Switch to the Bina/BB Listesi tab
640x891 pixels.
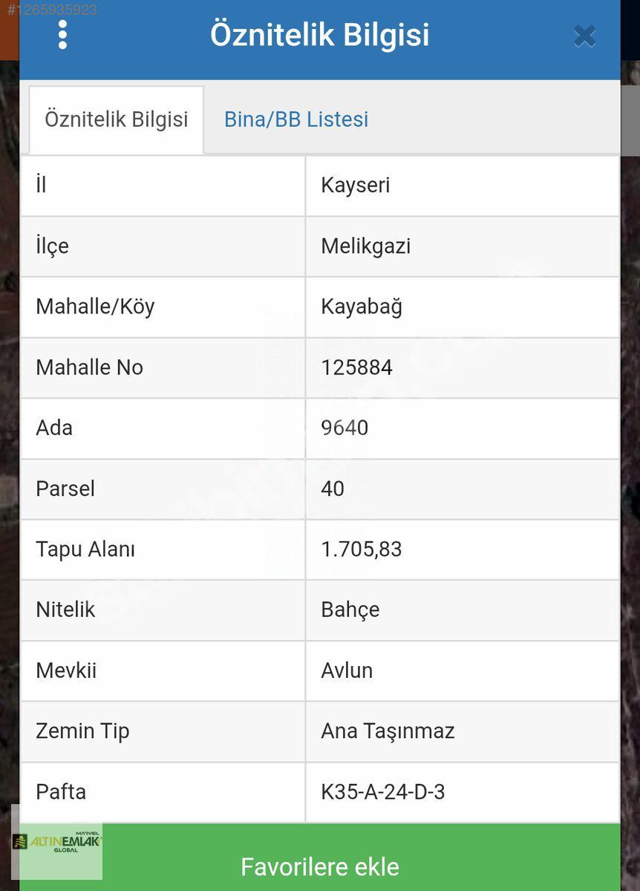tap(296, 120)
